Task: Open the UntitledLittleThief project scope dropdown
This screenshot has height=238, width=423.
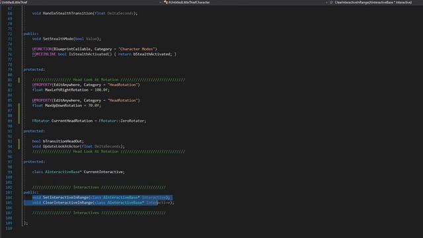Action: [x=81, y=2]
